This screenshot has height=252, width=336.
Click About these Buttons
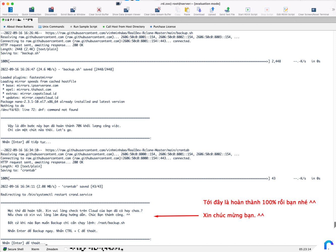click(x=18, y=27)
